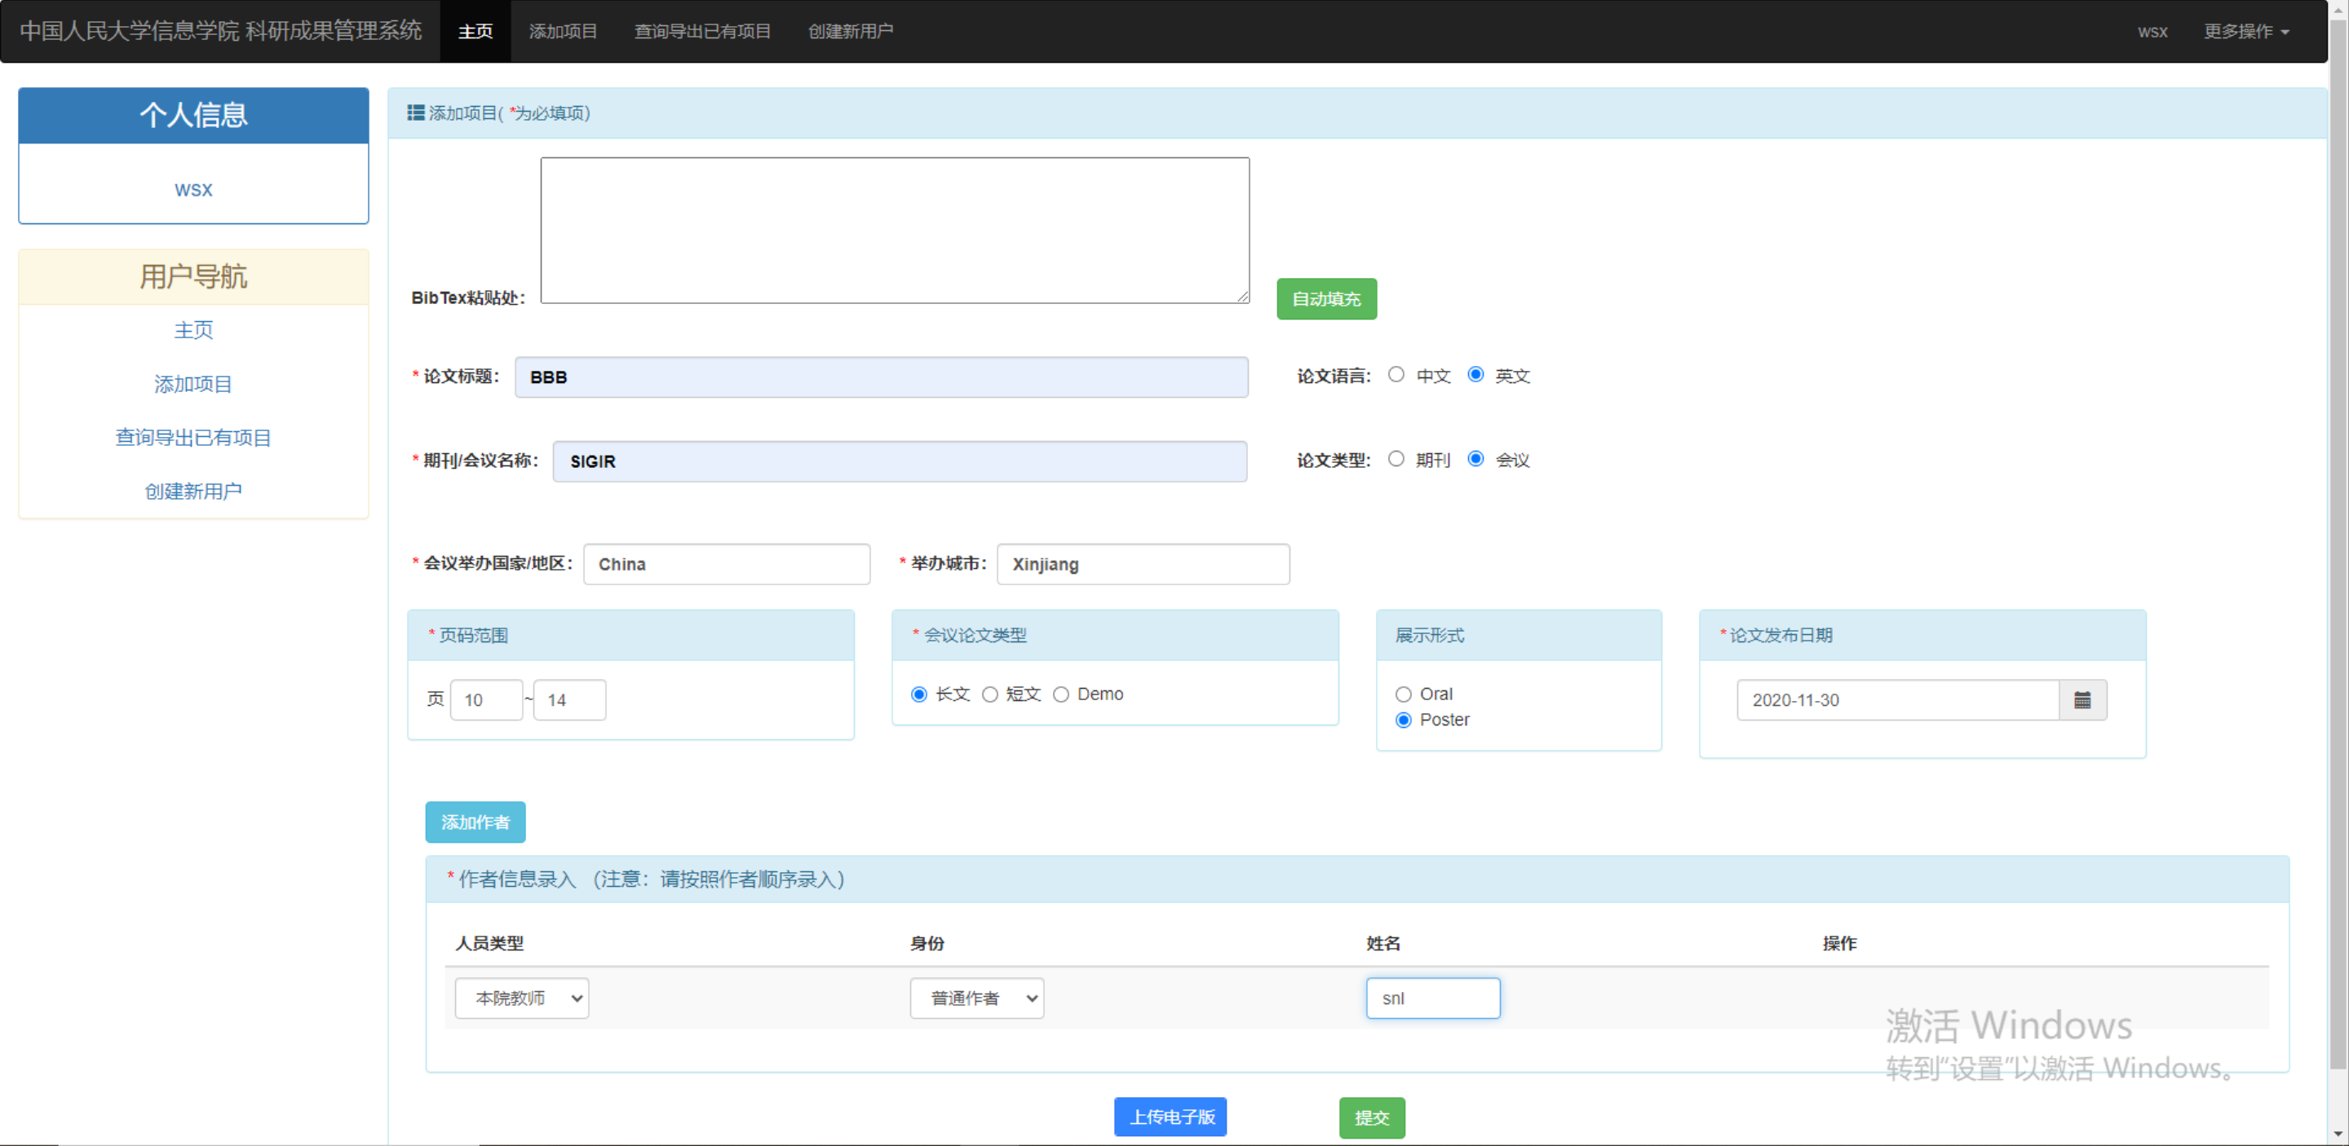Open 查询导出已有项目 in top navbar
The width and height of the screenshot is (2349, 1146).
(x=702, y=31)
